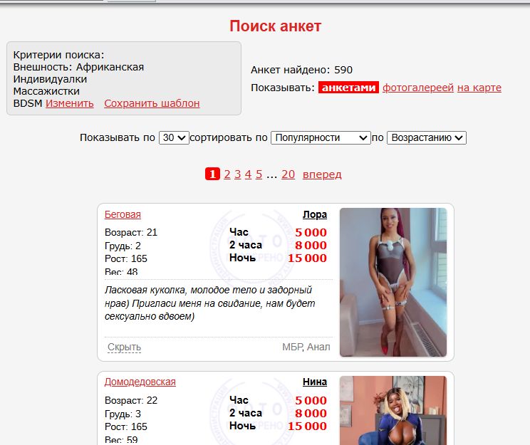Click Сохранить шаблон link

(152, 103)
